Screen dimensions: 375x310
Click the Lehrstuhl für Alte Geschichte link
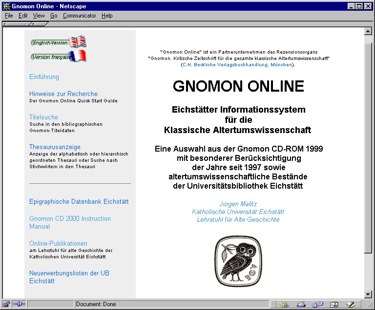pyautogui.click(x=238, y=219)
